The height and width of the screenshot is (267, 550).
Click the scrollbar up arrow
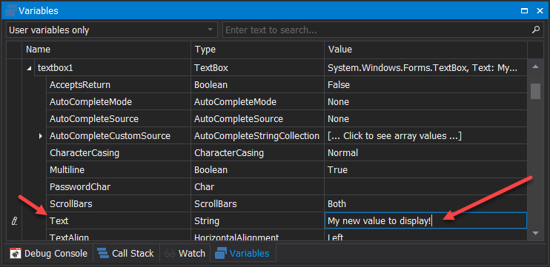point(536,67)
